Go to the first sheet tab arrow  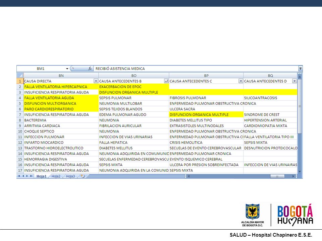pos(19,176)
